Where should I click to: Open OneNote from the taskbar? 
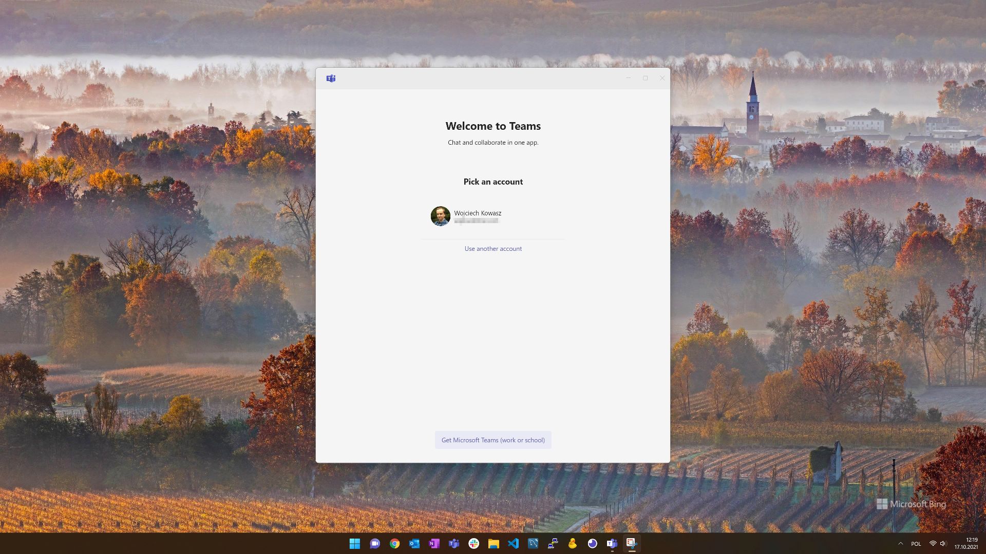coord(434,544)
